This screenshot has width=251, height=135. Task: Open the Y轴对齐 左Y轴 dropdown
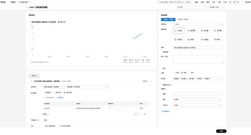(x=197, y=105)
